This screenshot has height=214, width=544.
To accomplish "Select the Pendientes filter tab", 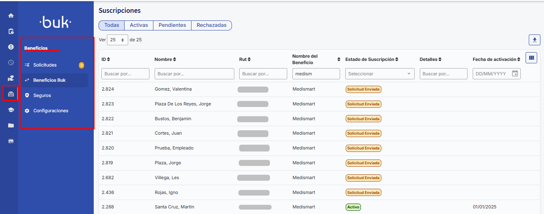I will (172, 25).
